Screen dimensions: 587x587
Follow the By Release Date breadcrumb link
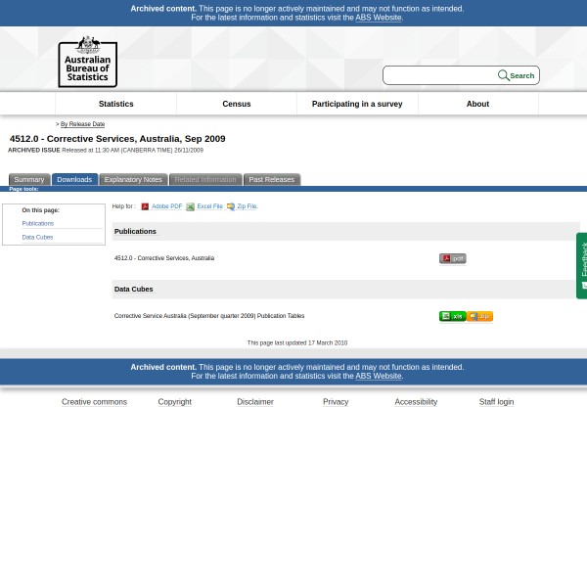[82, 124]
